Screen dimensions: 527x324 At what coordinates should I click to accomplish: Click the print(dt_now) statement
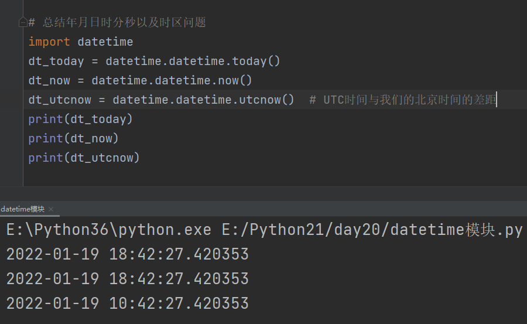click(x=74, y=138)
